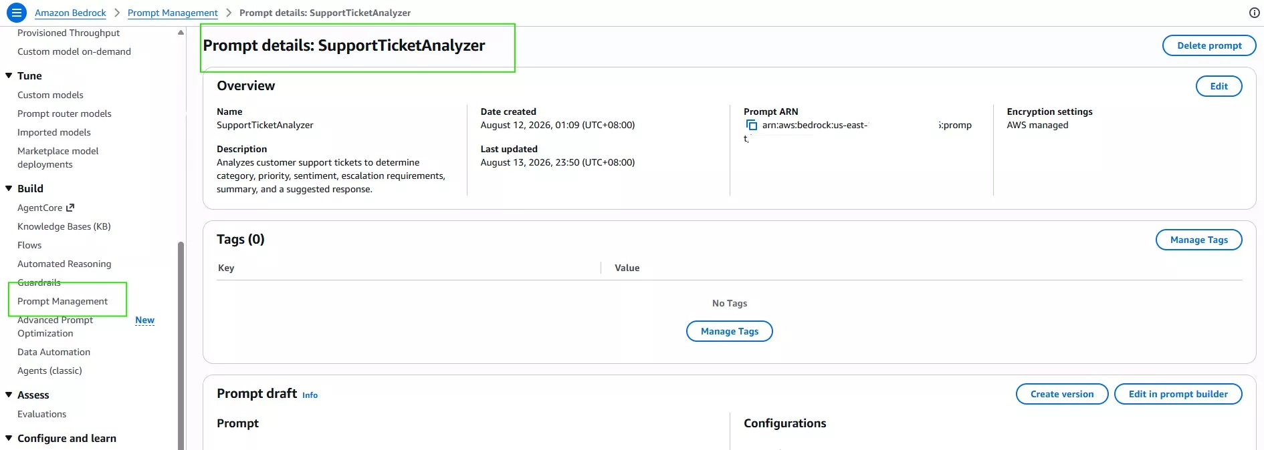This screenshot has height=450, width=1264.
Task: Open Prompt router models page
Action: pyautogui.click(x=64, y=114)
